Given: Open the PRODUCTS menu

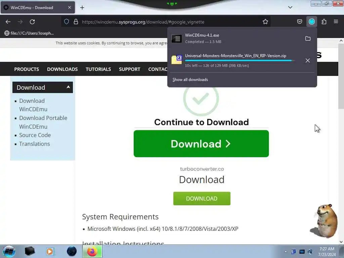Looking at the screenshot, I should click(x=27, y=69).
